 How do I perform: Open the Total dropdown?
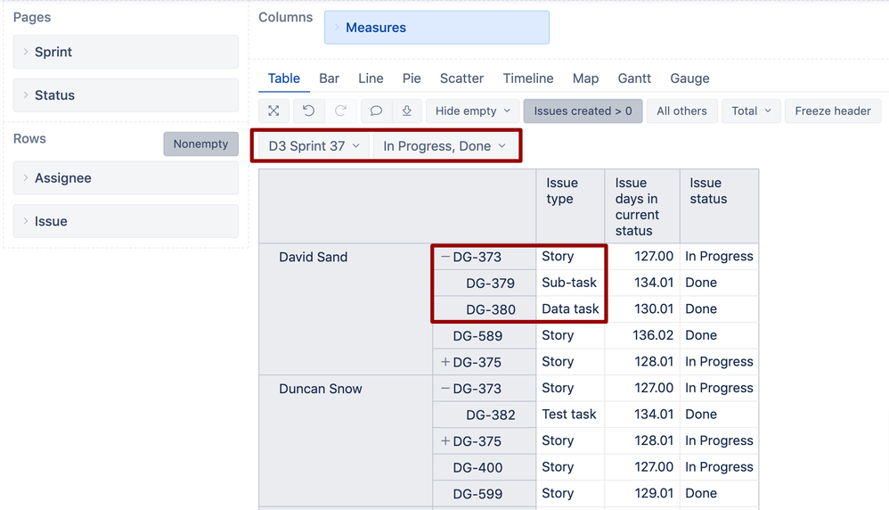751,111
